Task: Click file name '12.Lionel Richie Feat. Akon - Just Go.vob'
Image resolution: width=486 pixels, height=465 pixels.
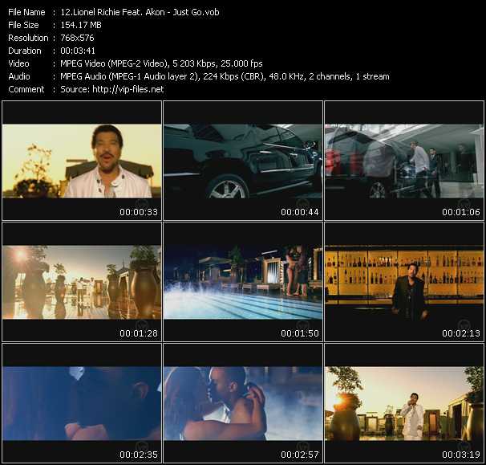Action: [x=140, y=12]
